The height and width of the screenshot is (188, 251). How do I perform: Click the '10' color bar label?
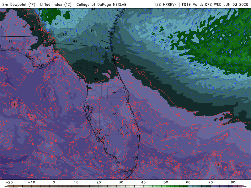[76, 182]
